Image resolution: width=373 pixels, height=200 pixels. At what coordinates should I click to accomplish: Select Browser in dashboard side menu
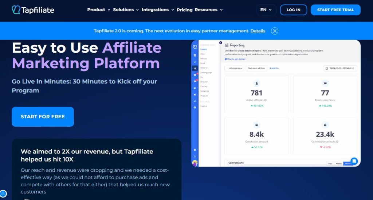[204, 82]
